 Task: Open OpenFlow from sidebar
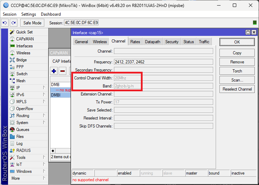(28, 109)
